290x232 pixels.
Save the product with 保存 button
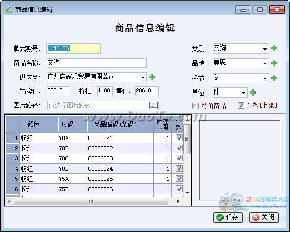coord(228,217)
